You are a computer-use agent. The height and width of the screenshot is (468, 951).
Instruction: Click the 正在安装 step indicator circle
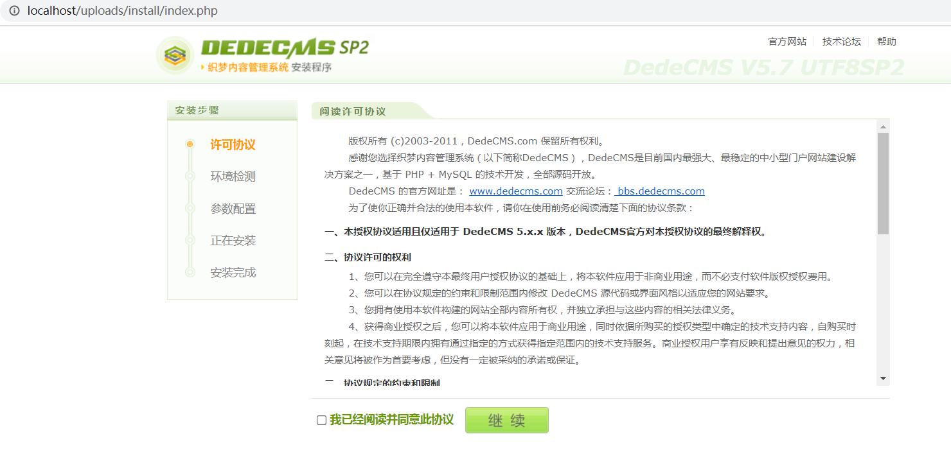click(x=190, y=240)
